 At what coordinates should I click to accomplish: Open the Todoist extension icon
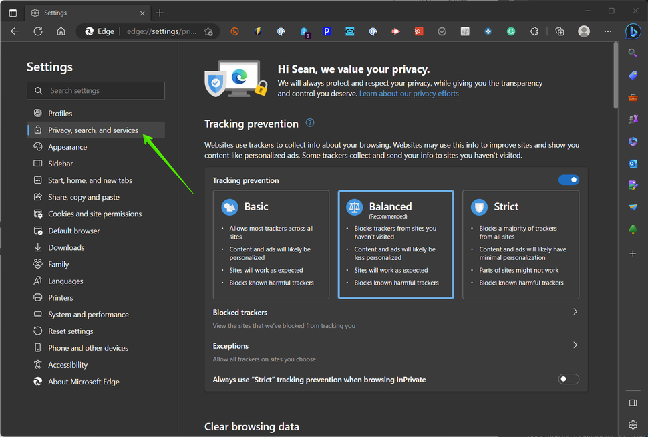pyautogui.click(x=418, y=31)
